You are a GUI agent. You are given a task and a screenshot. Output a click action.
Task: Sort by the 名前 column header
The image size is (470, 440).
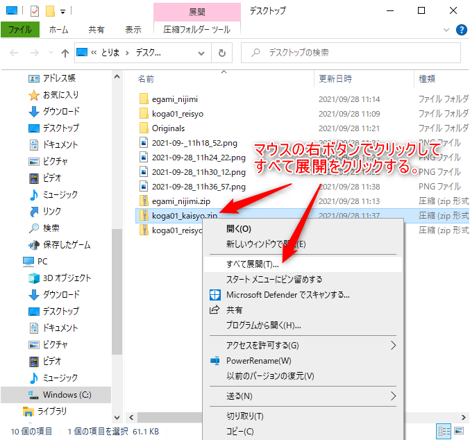[x=146, y=79]
